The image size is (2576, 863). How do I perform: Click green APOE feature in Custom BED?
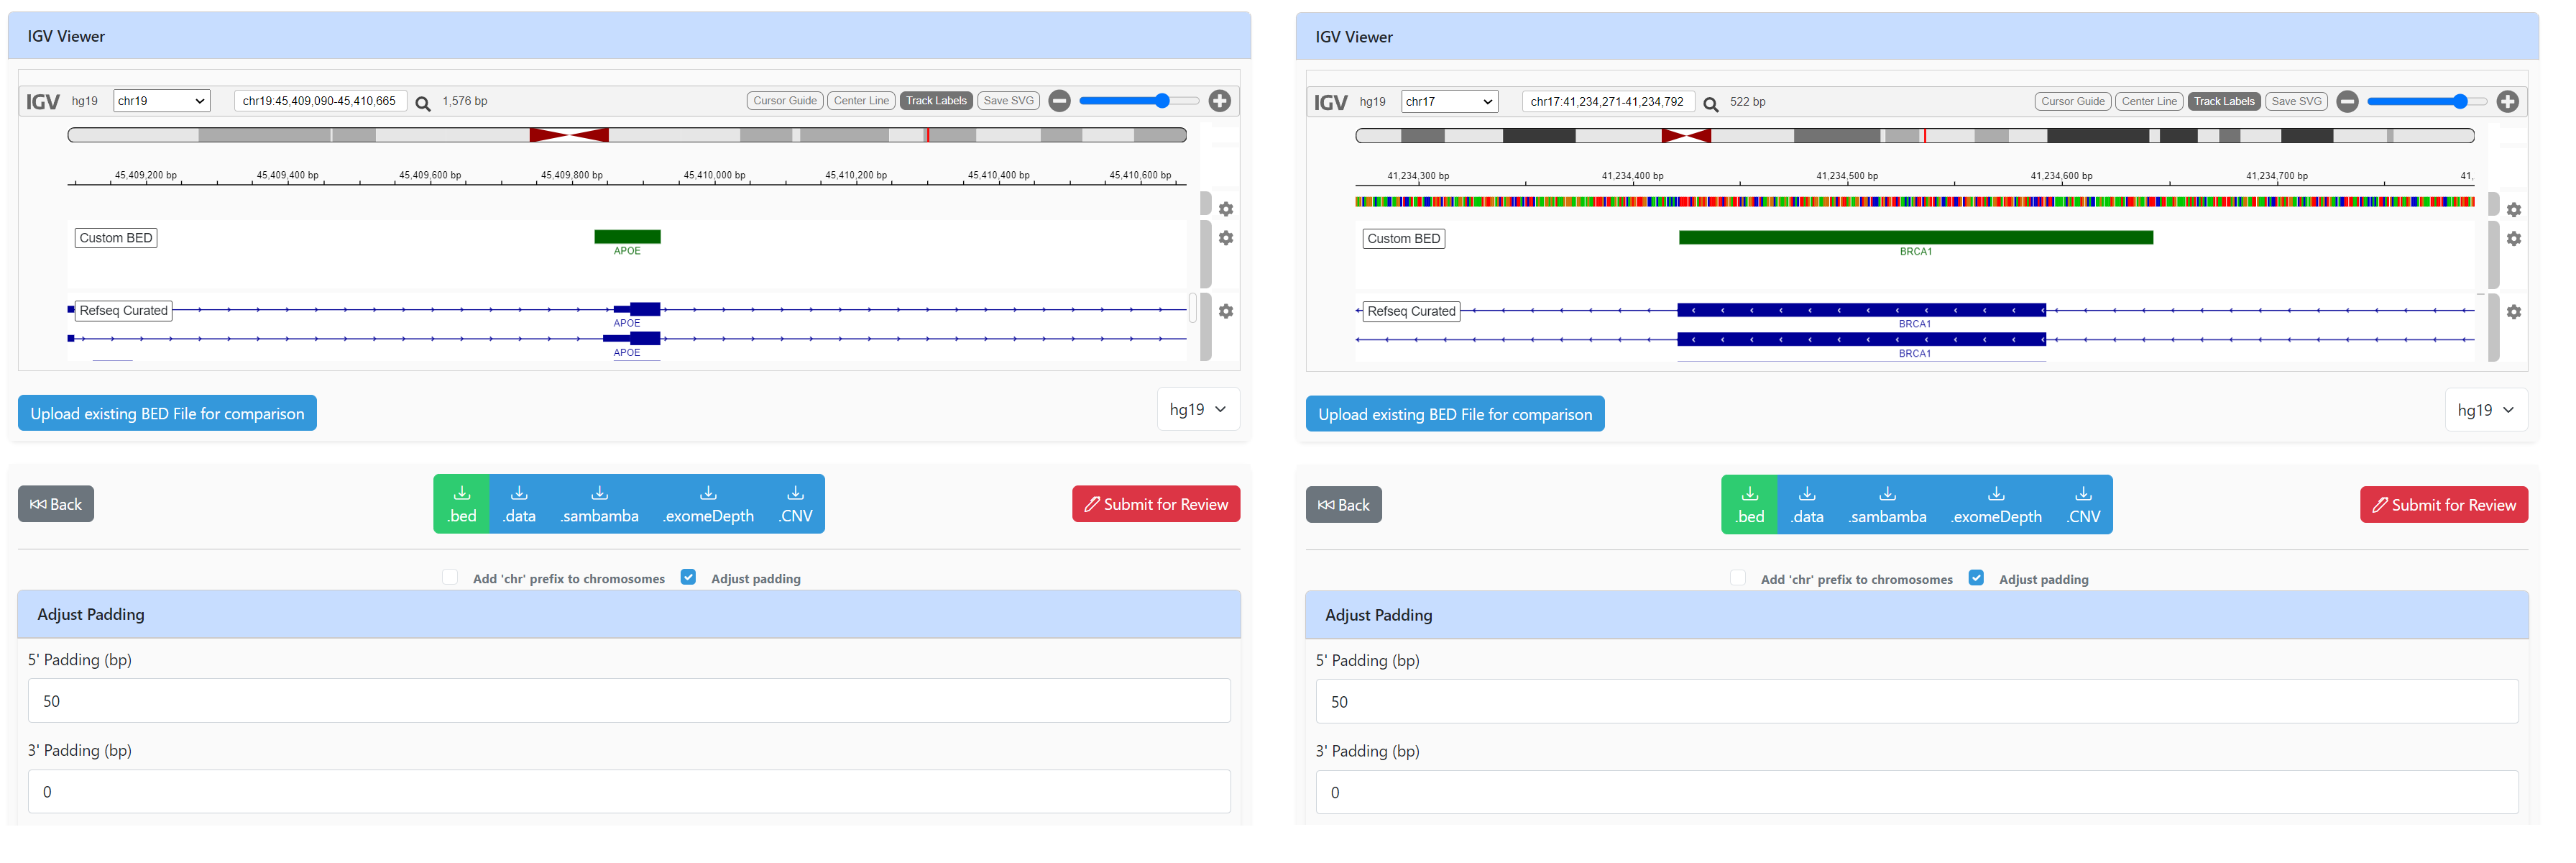pos(627,237)
